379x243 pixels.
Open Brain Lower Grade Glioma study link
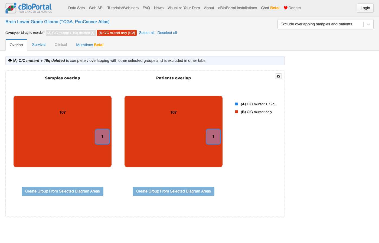pyautogui.click(x=57, y=22)
